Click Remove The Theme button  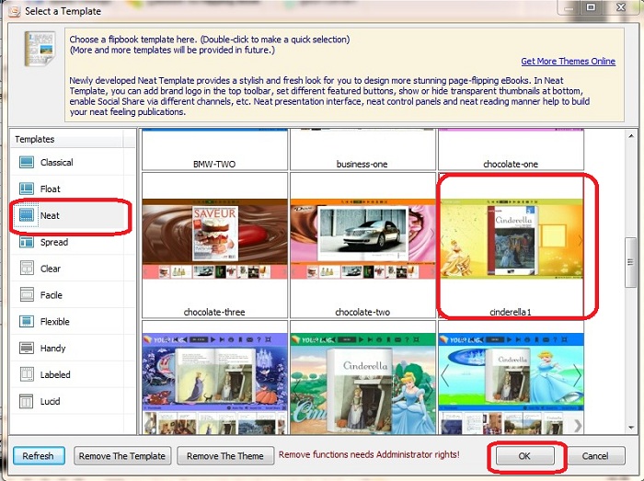[225, 456]
